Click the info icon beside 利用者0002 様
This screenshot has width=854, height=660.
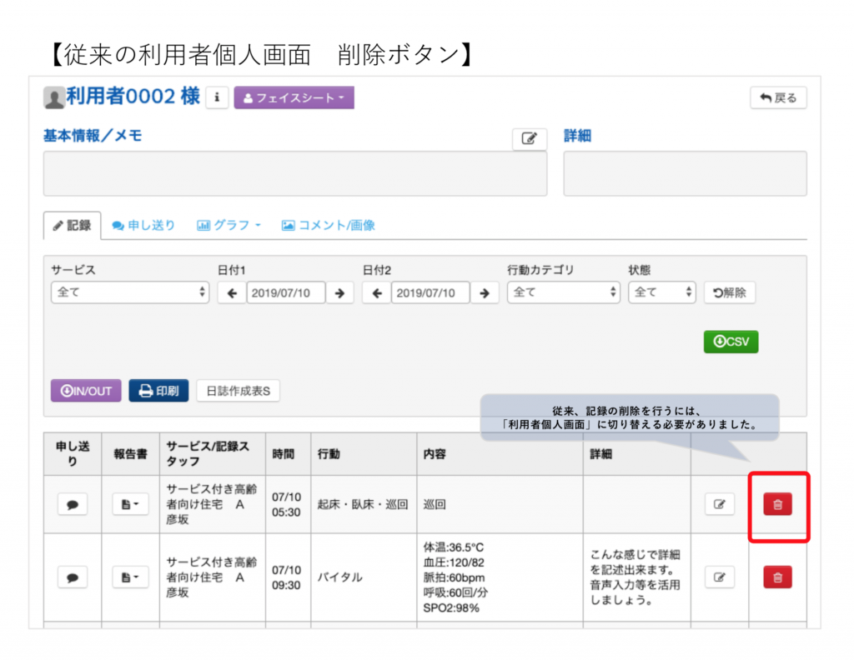[217, 97]
